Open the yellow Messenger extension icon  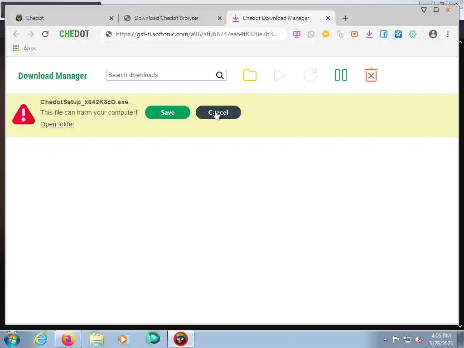(x=325, y=34)
